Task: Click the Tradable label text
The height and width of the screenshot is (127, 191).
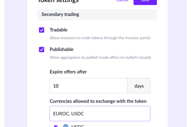Action: pyautogui.click(x=59, y=30)
